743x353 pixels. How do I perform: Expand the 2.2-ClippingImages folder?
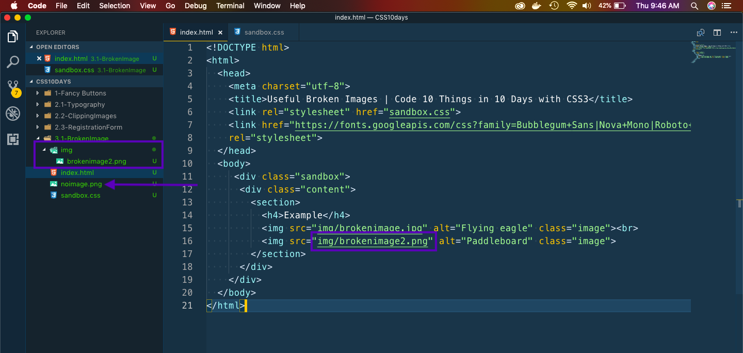coord(38,116)
